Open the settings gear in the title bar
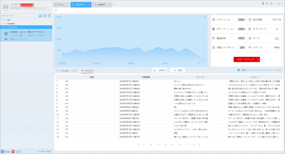Screen dimensions: 285x154 [x=271, y=4]
